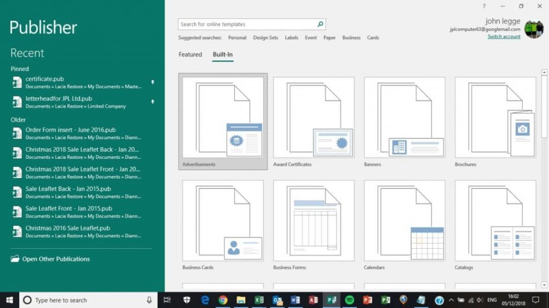Open Excel from the taskbar
The image size is (549, 308).
pyautogui.click(x=257, y=300)
